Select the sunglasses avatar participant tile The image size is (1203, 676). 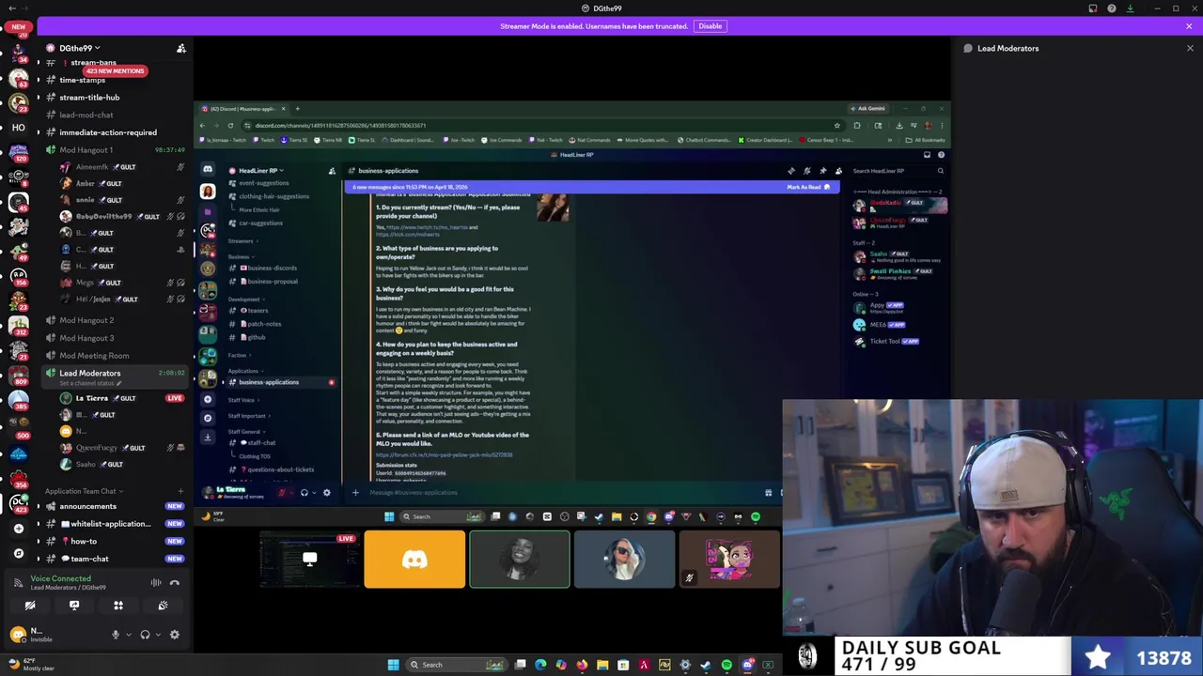click(624, 560)
